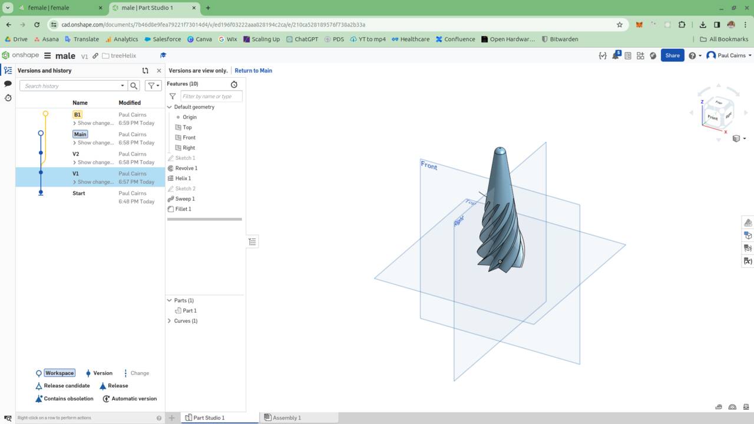Screen dimensions: 754x424
Task: Click Return to Main link
Action: [253, 71]
